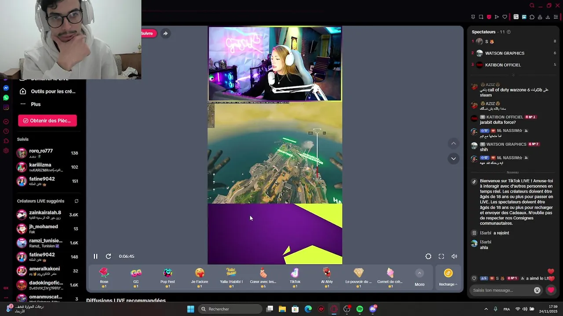Screen dimensions: 563x316
Task: Open browser search magnifier icon
Action: click(532, 6)
